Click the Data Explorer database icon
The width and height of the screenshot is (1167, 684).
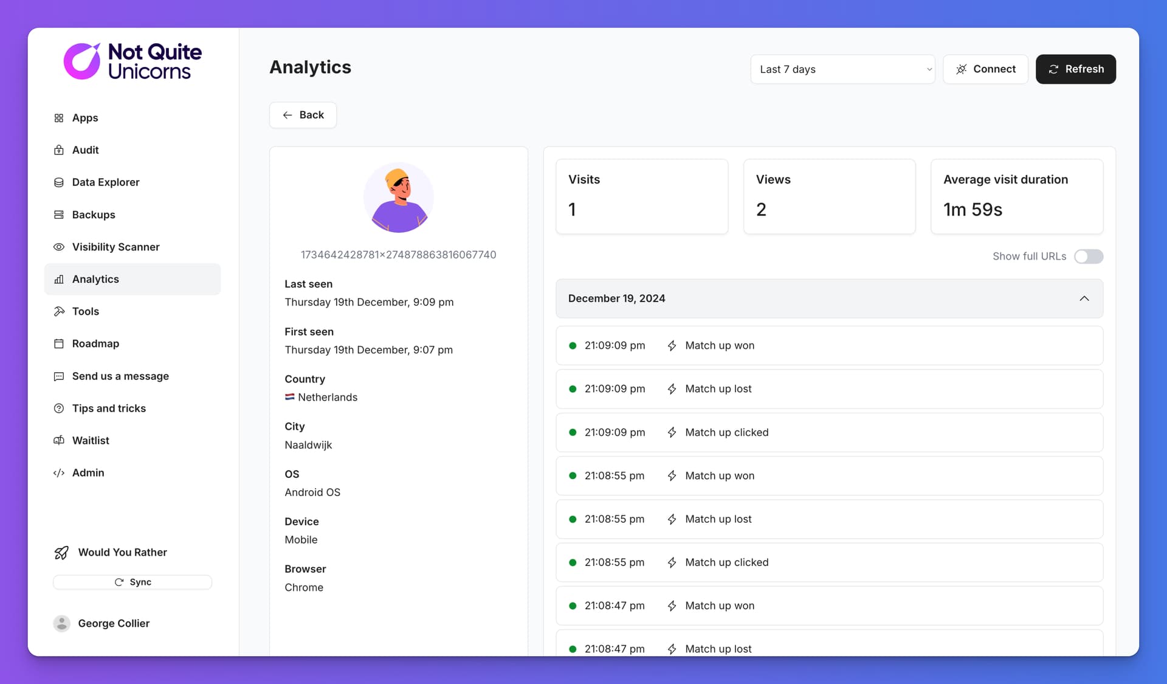[59, 182]
